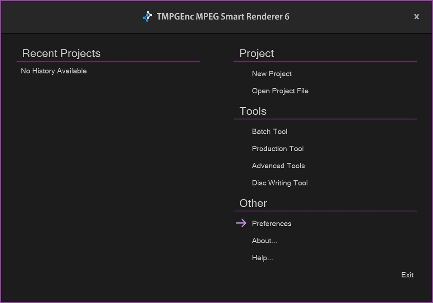Click the Exit button
Screen dimensions: 433x303
click(407, 275)
